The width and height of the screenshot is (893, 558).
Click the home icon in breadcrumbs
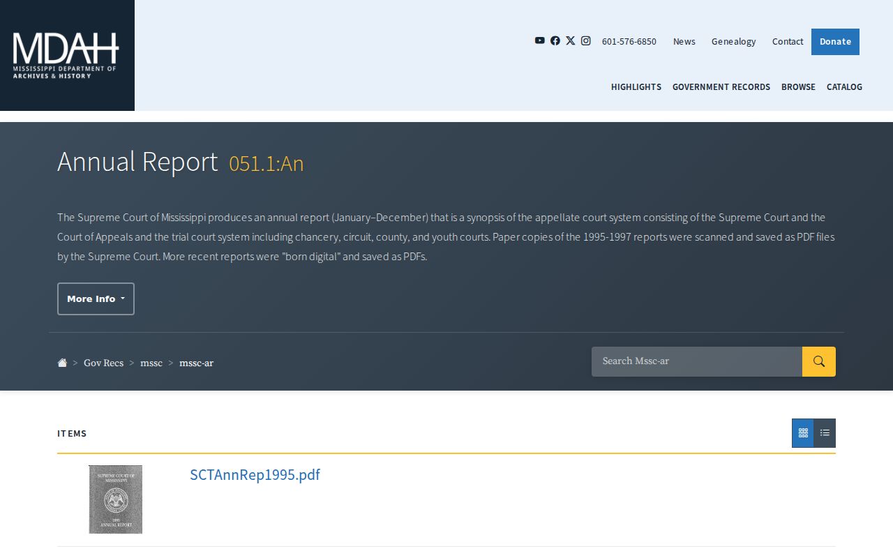(x=62, y=363)
